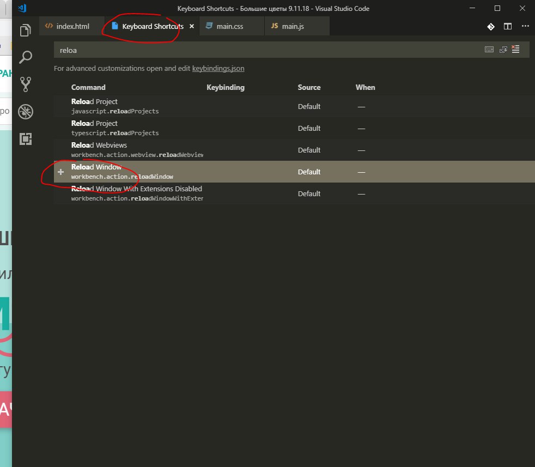Switch to index.html tab
Screen dimensions: 535x467
[72, 26]
